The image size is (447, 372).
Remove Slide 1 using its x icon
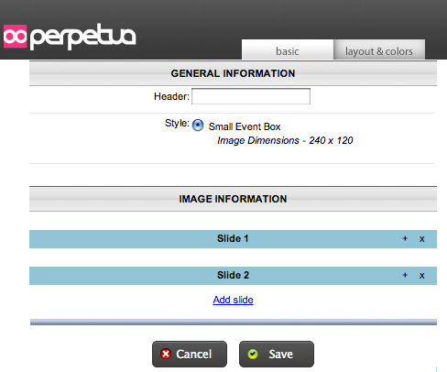(421, 239)
